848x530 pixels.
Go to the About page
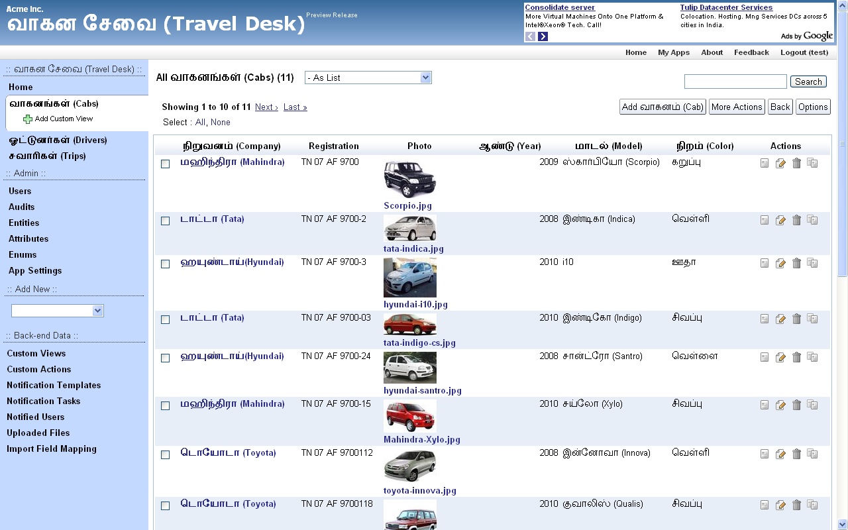(x=712, y=52)
